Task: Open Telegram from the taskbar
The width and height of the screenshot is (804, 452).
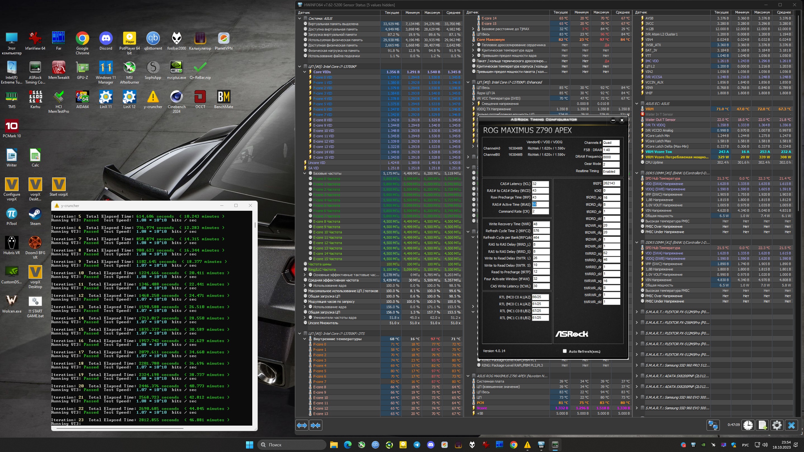Action: coord(417,445)
